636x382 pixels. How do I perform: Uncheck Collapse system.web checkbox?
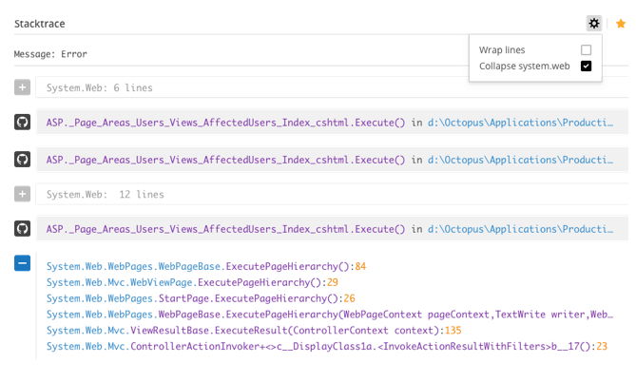click(587, 66)
